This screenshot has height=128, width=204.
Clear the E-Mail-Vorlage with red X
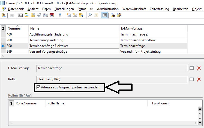point(199,68)
